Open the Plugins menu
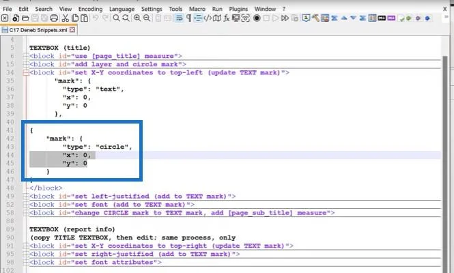454x273 pixels. pos(238,9)
